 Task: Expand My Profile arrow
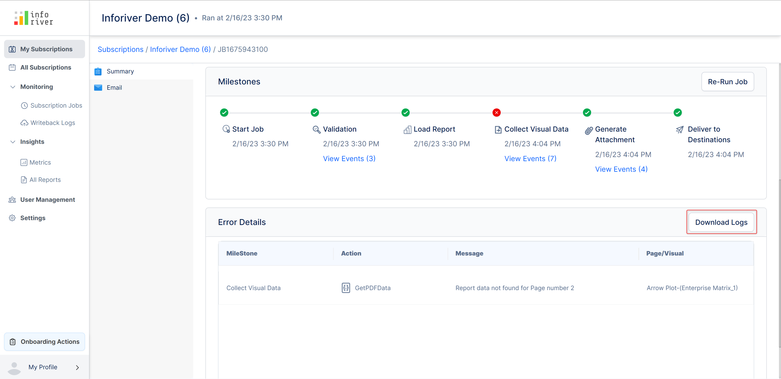(x=77, y=367)
